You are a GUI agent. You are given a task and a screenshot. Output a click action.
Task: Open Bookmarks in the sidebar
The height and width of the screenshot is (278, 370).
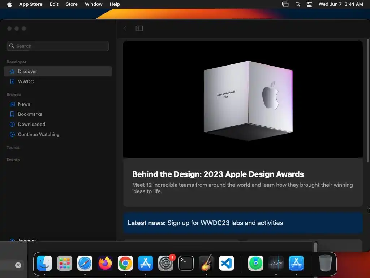pos(57,114)
